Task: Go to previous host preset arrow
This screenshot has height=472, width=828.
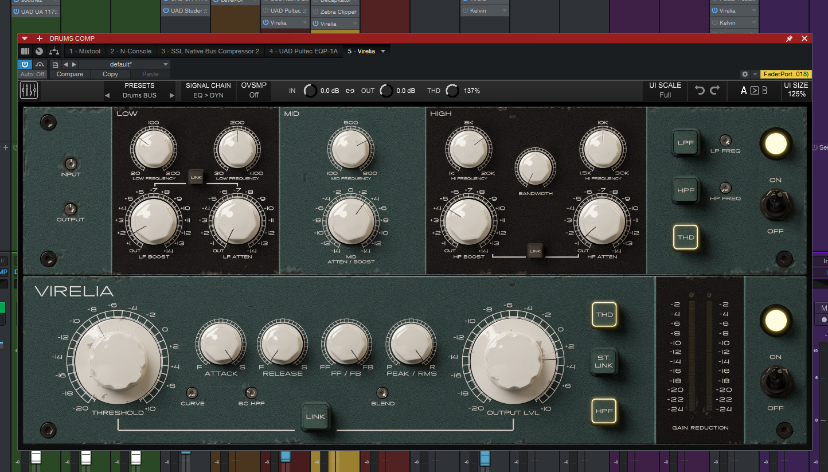Action: (x=65, y=64)
